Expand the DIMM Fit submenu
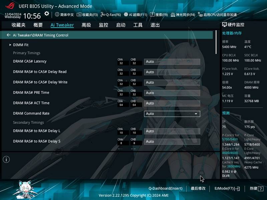The image size is (267, 200). (21, 45)
